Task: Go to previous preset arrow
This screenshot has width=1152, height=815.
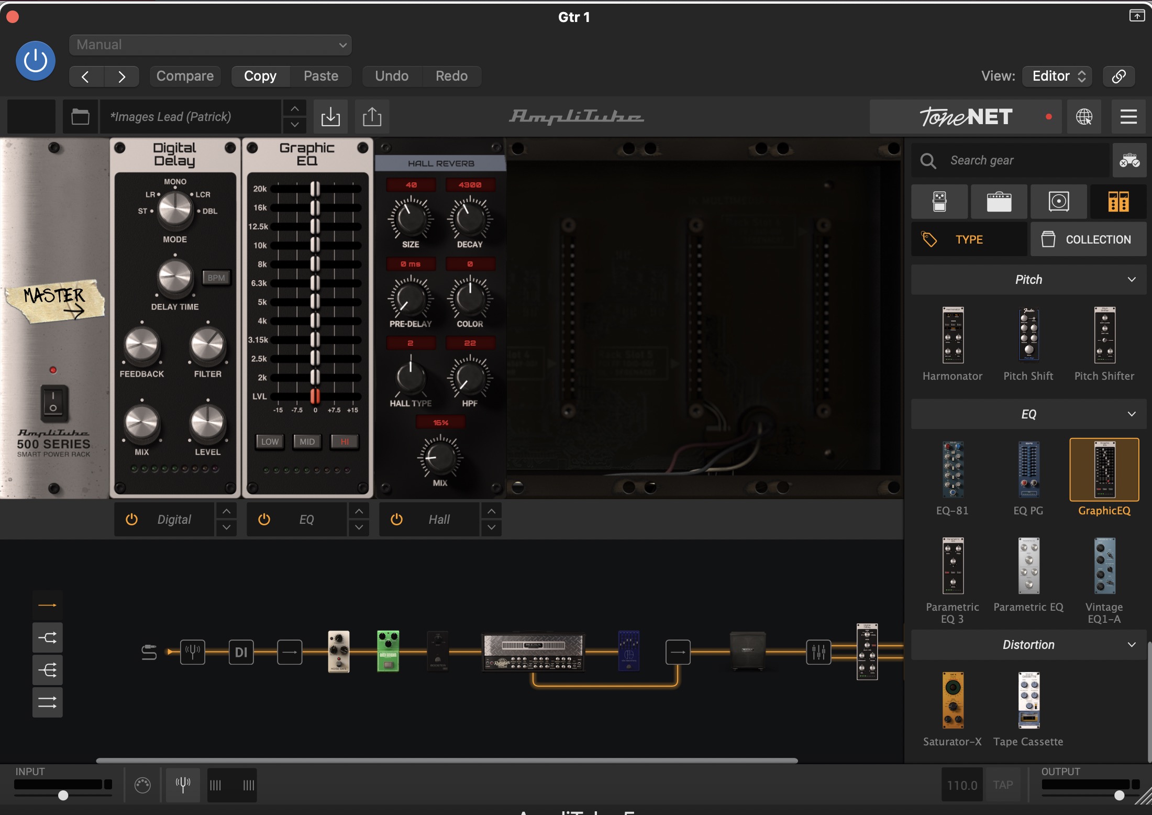Action: click(x=86, y=76)
